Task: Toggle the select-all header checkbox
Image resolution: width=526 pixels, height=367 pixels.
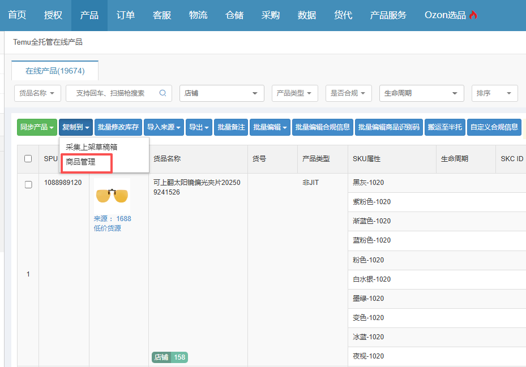Action: click(28, 159)
